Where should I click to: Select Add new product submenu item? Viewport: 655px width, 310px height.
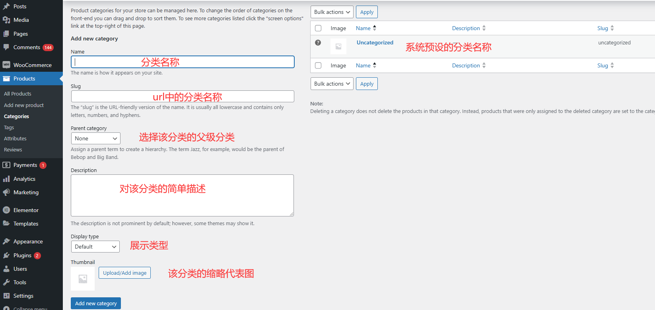point(24,105)
